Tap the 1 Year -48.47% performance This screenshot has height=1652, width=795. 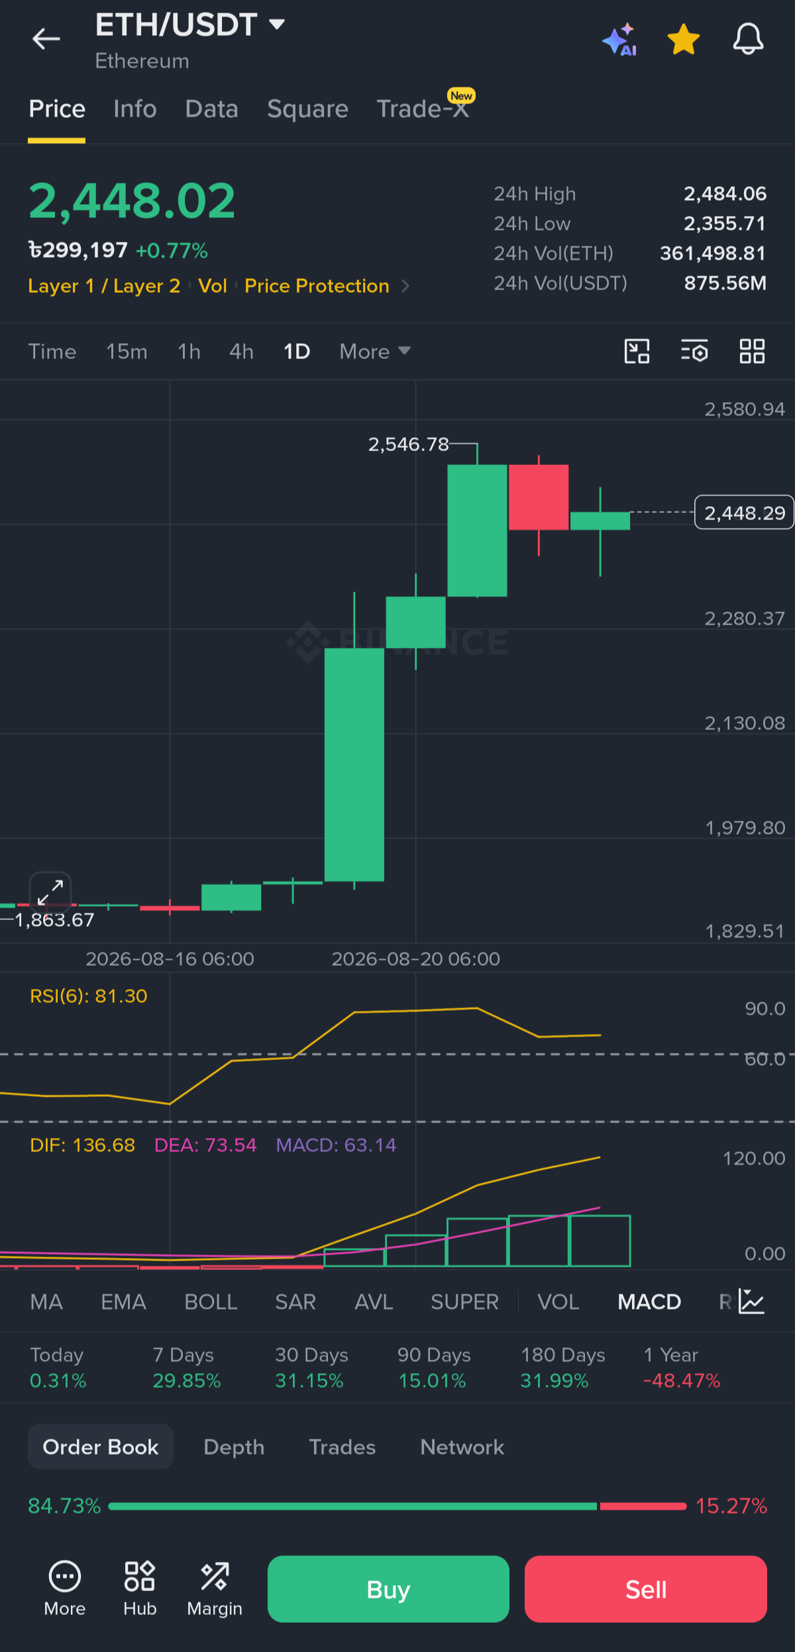682,1368
